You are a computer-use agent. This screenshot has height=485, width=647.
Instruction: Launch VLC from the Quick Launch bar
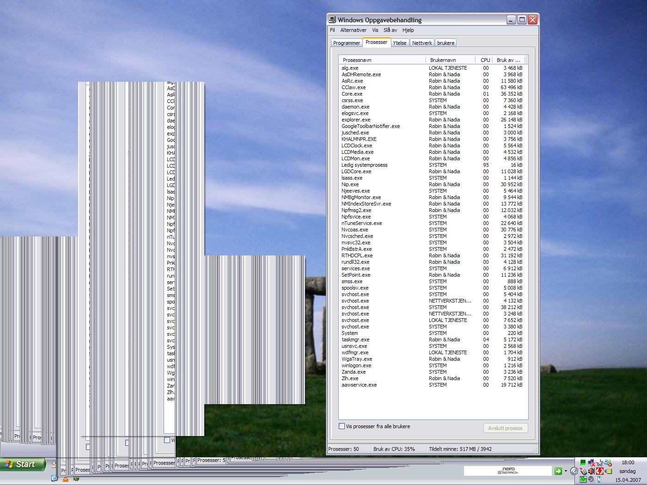coord(66,479)
